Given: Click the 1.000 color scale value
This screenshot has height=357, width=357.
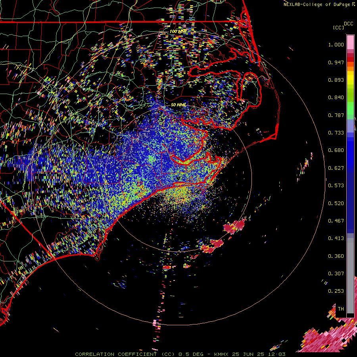Looking at the screenshot, I should [336, 44].
